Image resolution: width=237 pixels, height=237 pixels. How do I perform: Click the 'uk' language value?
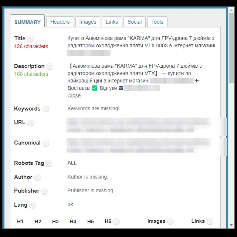70,205
